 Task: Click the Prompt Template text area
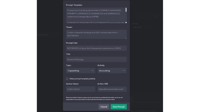95,15
